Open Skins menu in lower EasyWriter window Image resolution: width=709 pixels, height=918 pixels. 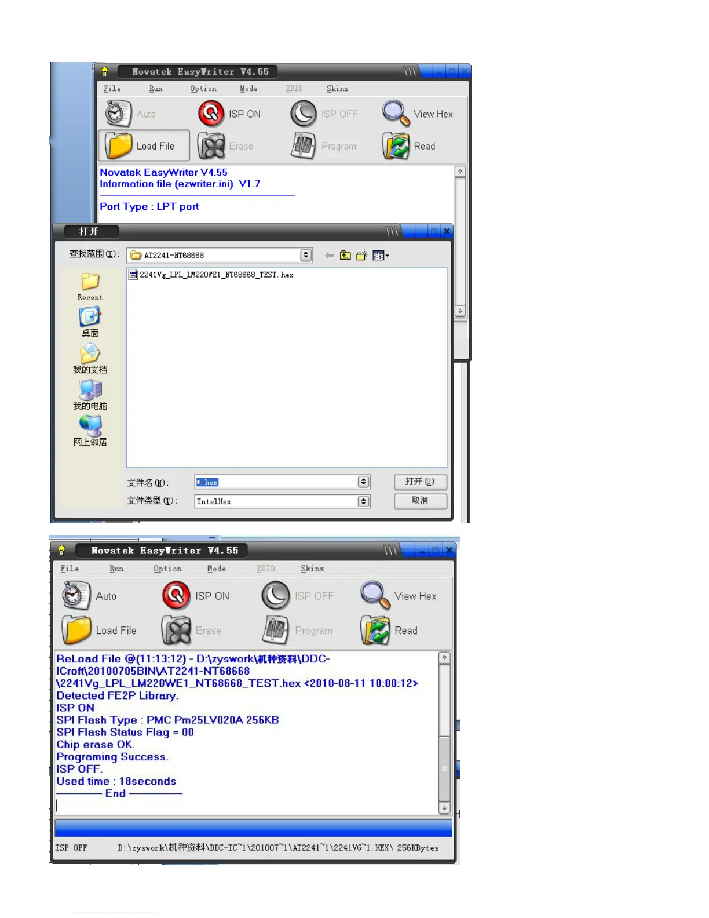312,569
